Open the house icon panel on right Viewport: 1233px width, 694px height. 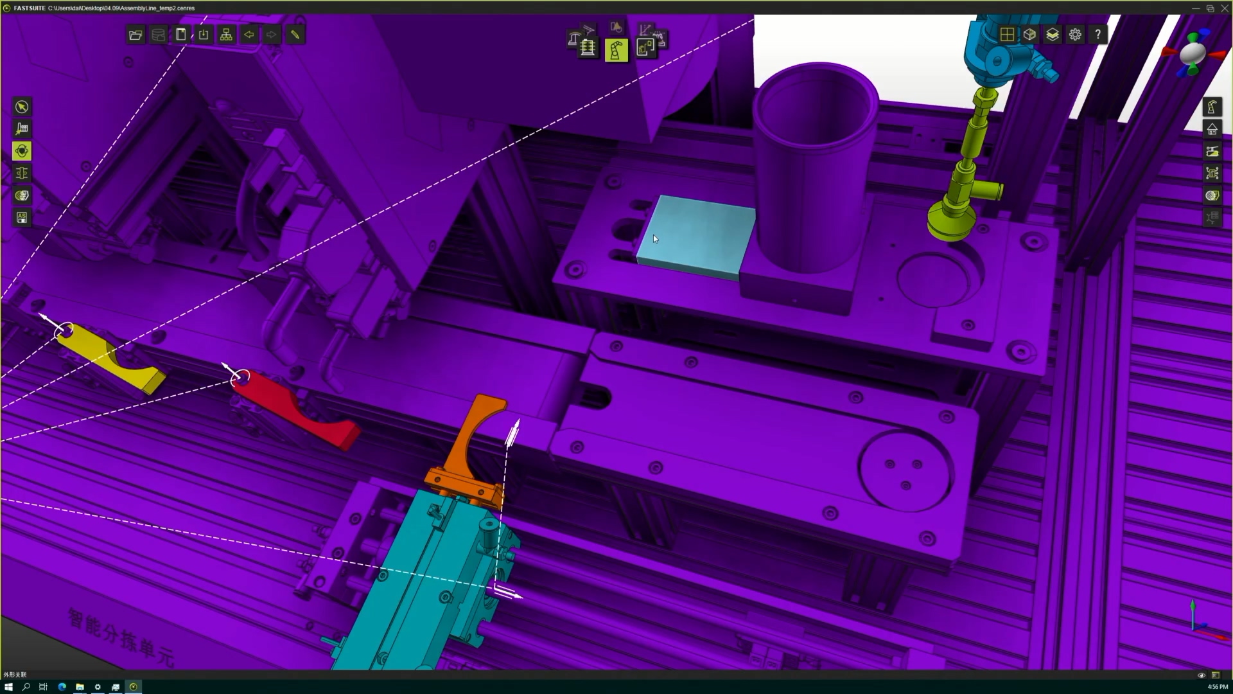pos(1212,129)
